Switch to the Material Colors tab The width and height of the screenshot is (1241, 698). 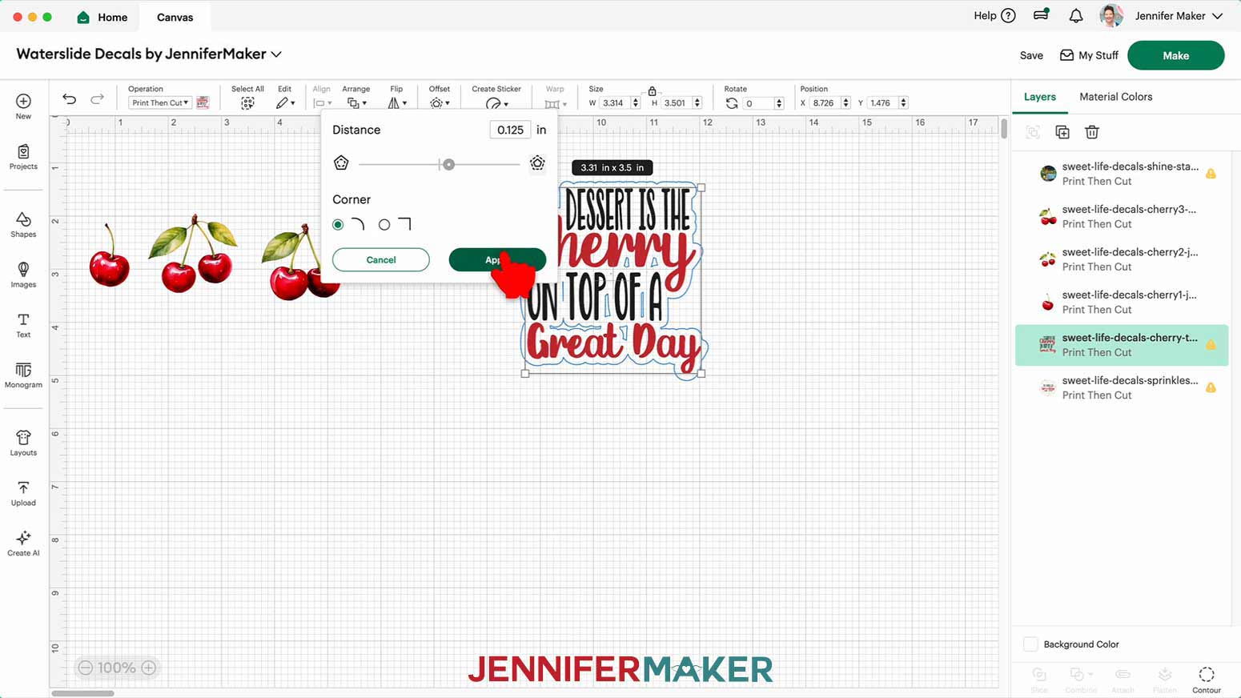[1115, 97]
